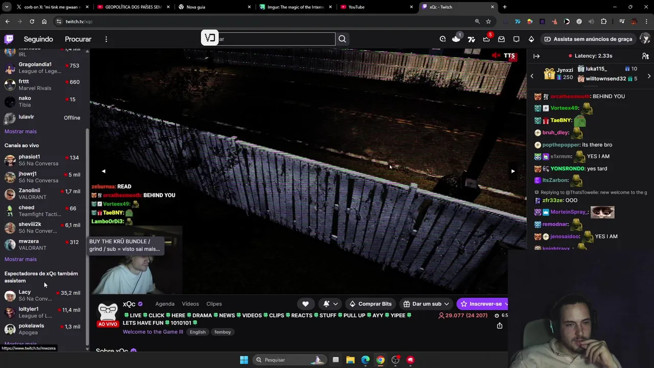Viewport: 654px width, 368px height.
Task: Open File Explorer on taskbar
Action: (351, 360)
